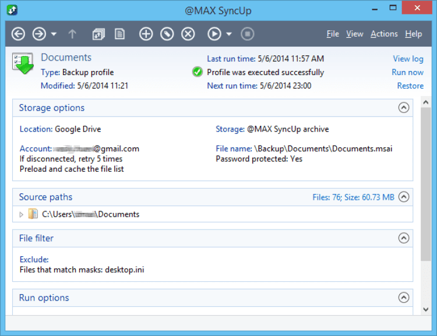The width and height of the screenshot is (437, 336).
Task: Click the Storage options heading
Action: point(51,108)
